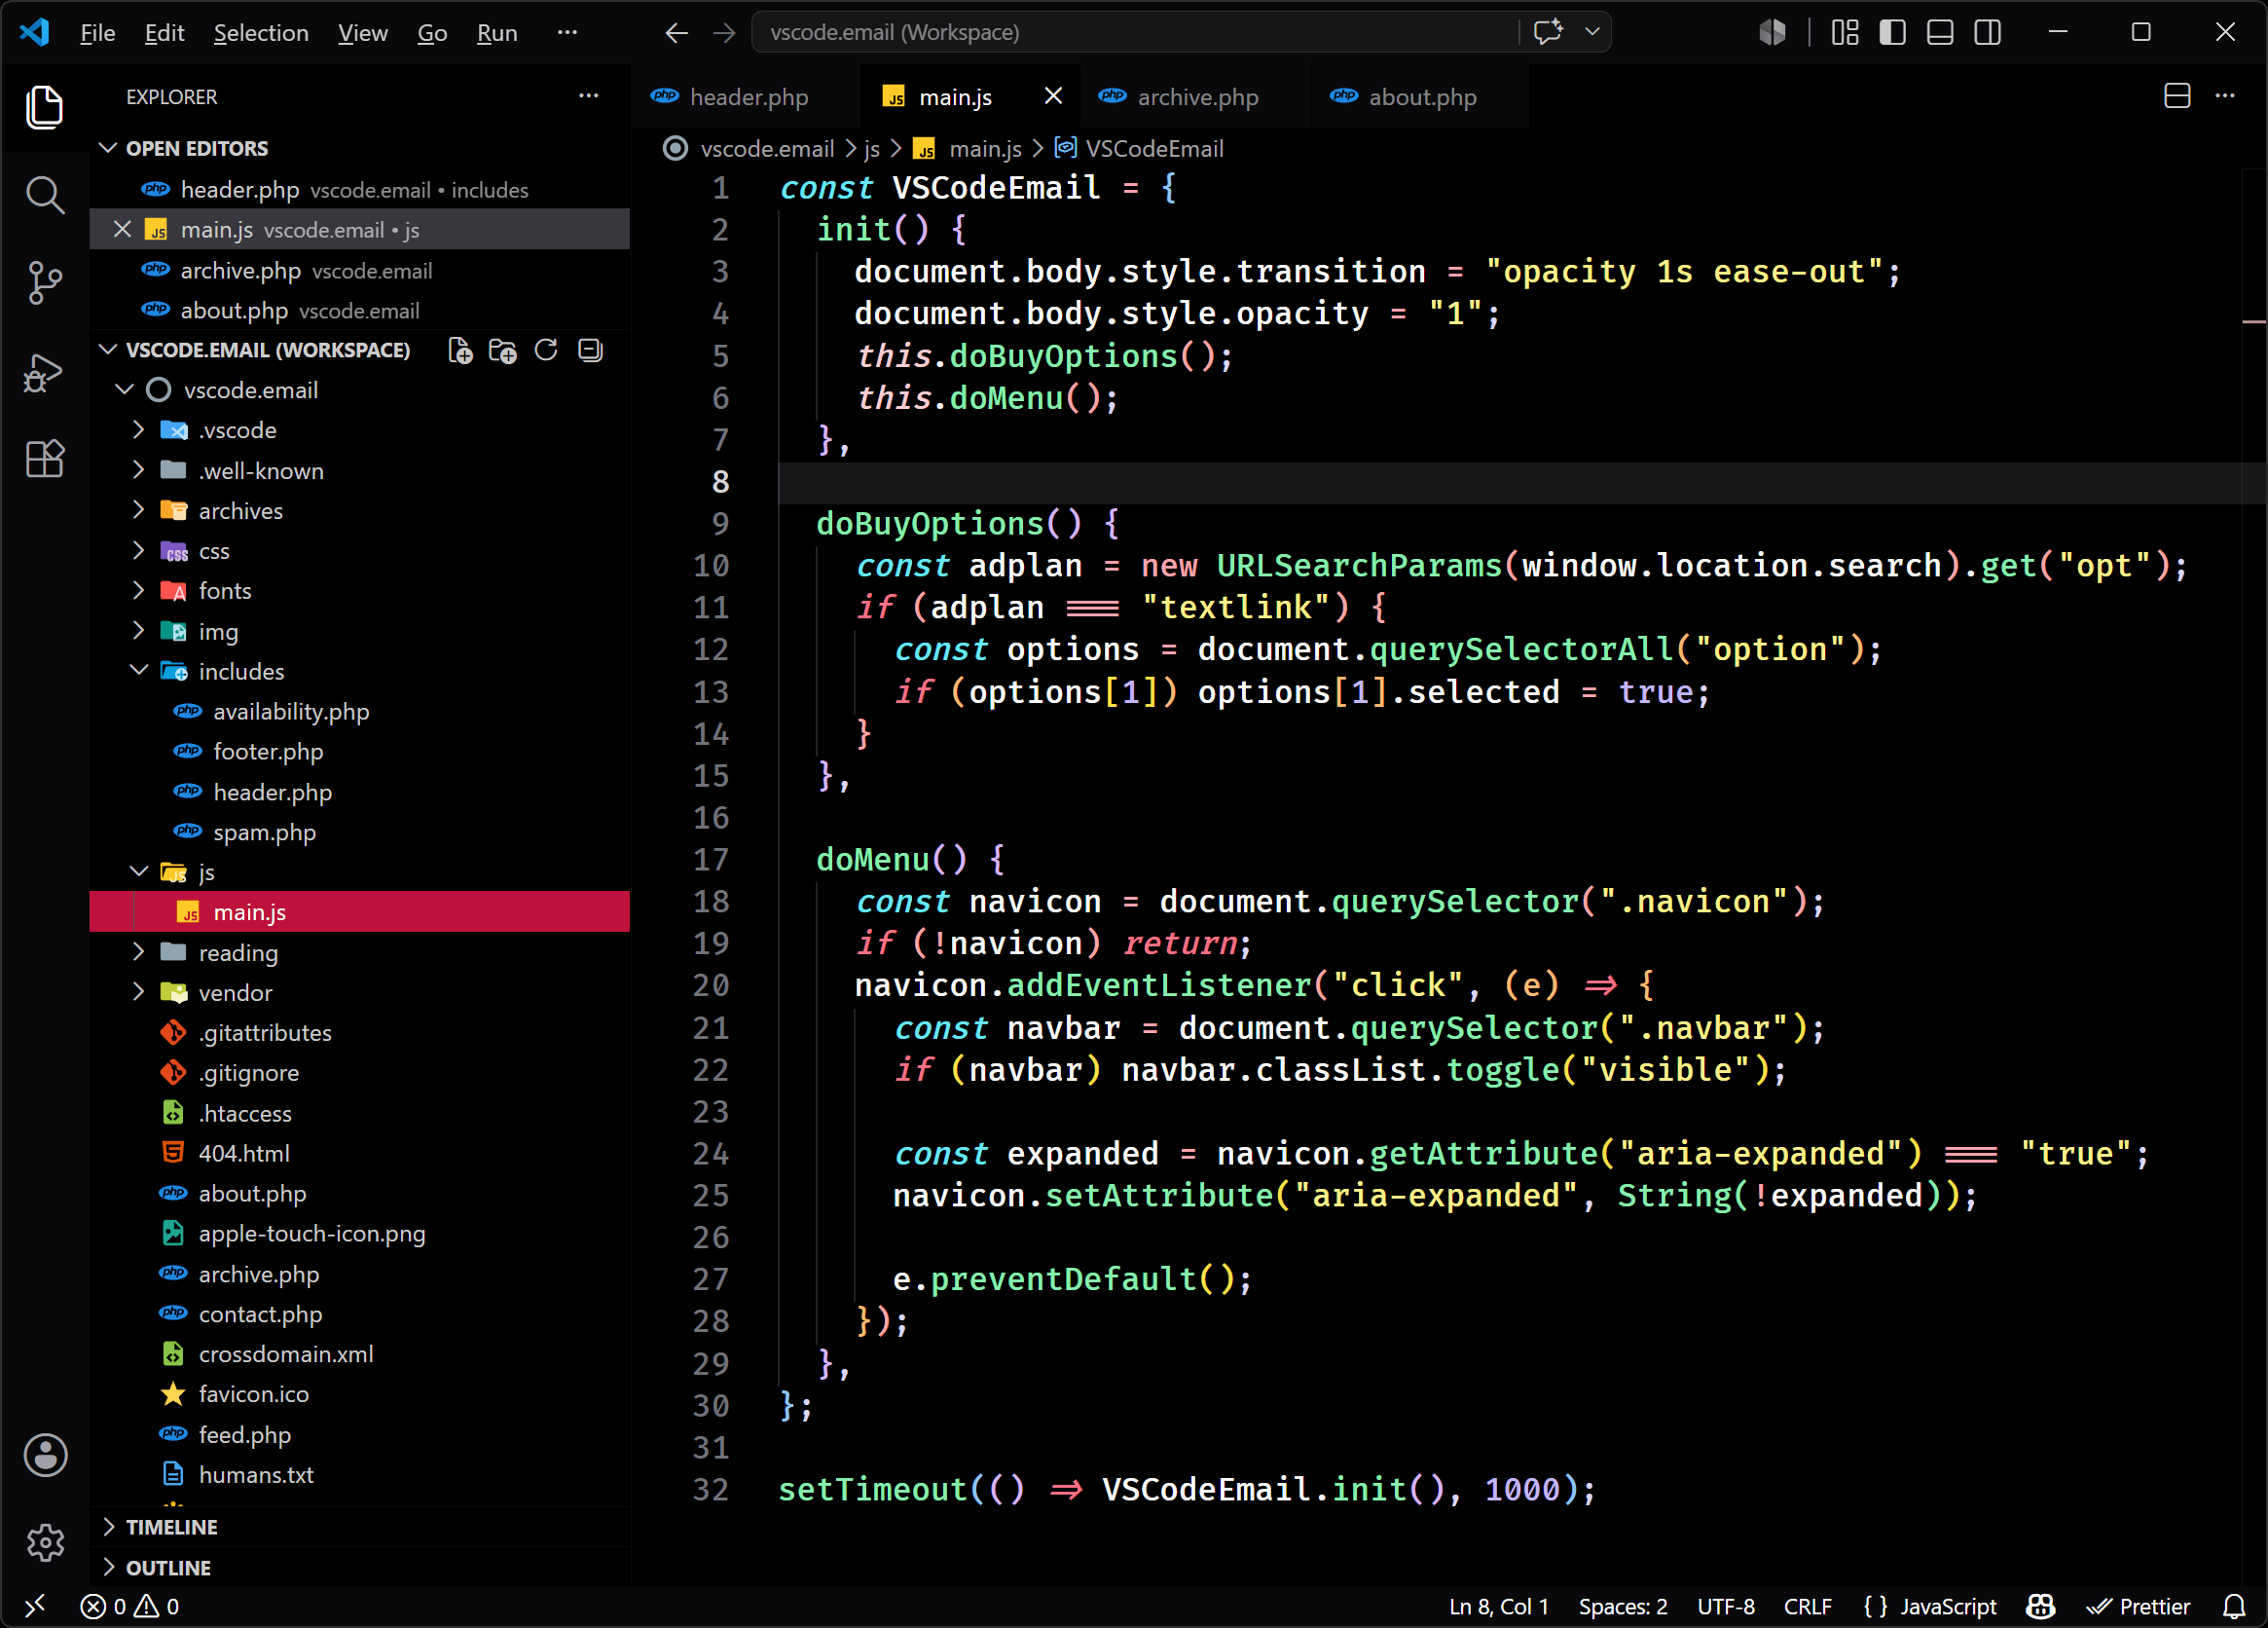Click the workspace search box in title bar
Image resolution: width=2268 pixels, height=1628 pixels.
click(1133, 32)
